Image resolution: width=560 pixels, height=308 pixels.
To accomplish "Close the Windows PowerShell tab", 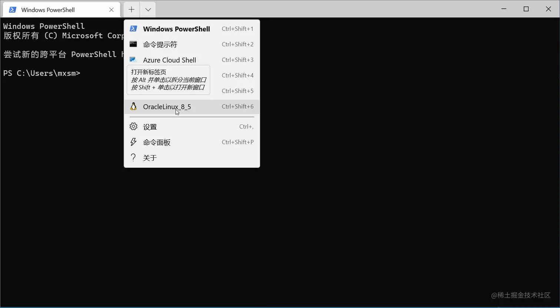I will [111, 10].
